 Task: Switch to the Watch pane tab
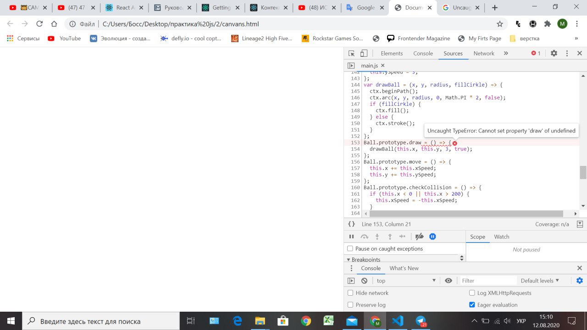pos(502,236)
